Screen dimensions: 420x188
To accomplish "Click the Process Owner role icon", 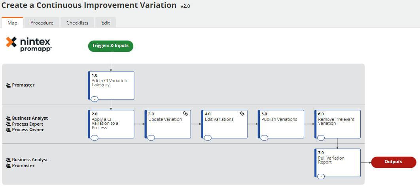I will (x=8, y=130).
